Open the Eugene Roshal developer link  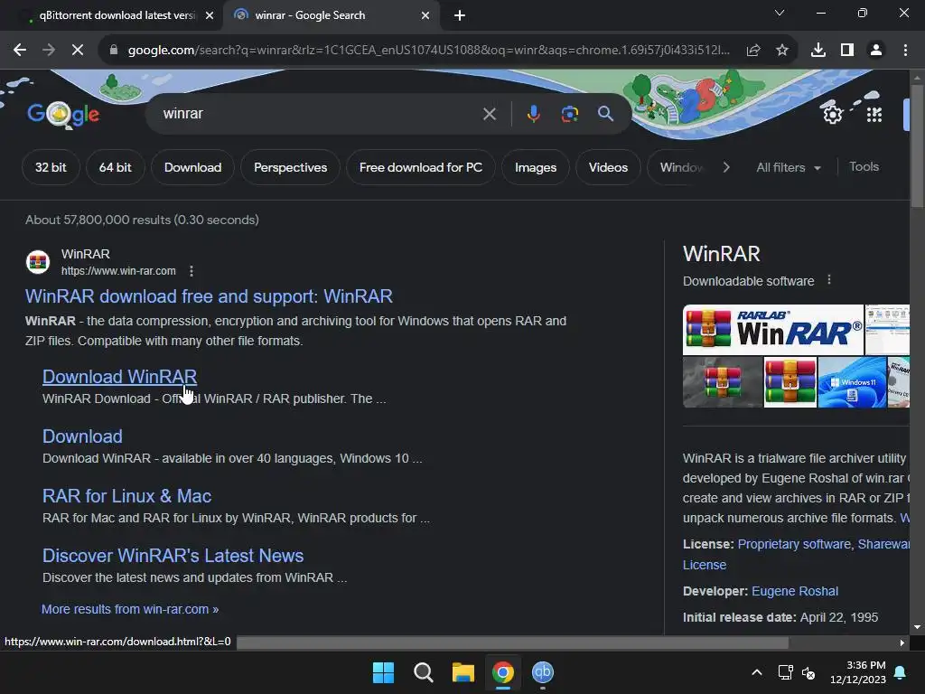(x=795, y=591)
